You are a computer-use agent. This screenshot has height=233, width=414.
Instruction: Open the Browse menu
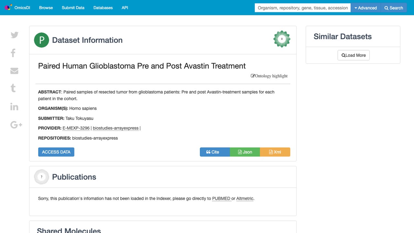click(x=46, y=8)
